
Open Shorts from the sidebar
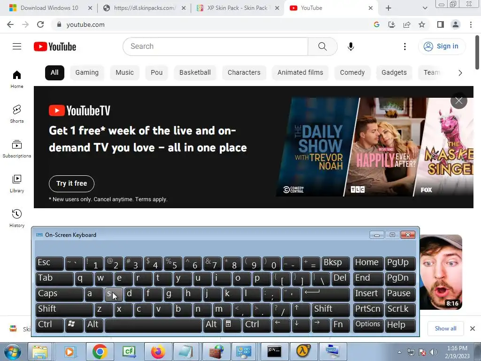click(x=17, y=114)
